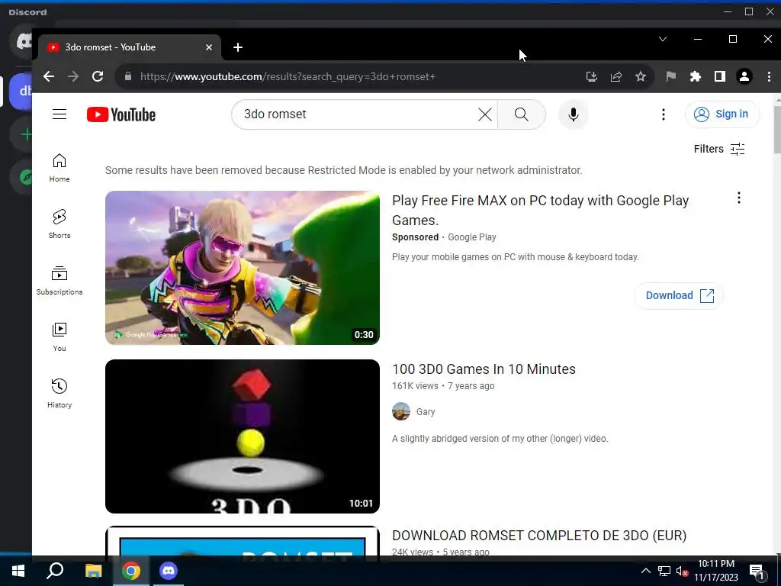Open Windows taskbar search
The image size is (781, 586).
coord(55,571)
